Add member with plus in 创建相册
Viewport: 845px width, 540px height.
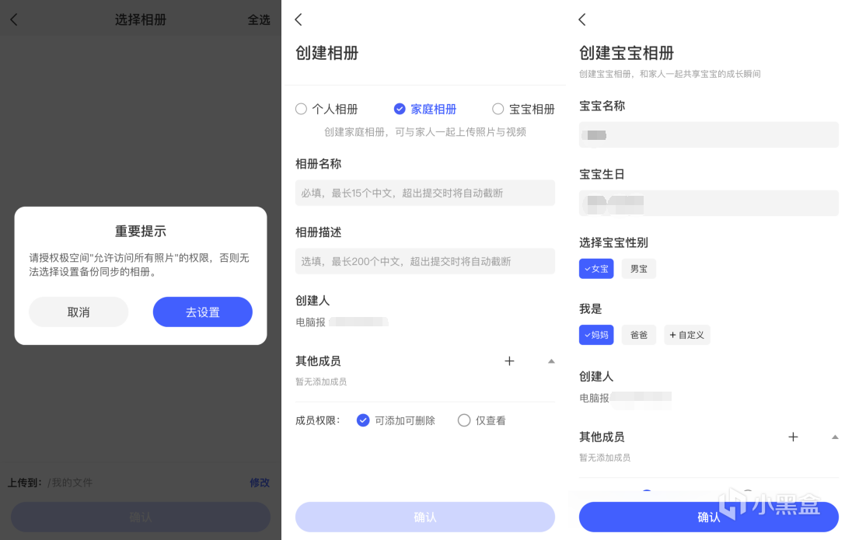[x=509, y=361]
